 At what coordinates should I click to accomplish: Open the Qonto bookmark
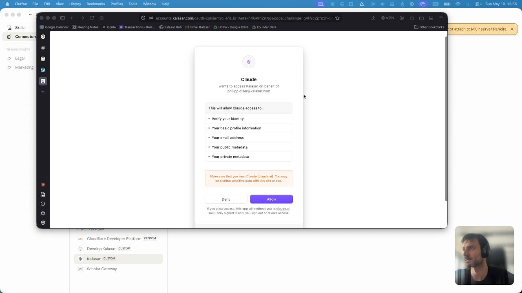click(109, 27)
